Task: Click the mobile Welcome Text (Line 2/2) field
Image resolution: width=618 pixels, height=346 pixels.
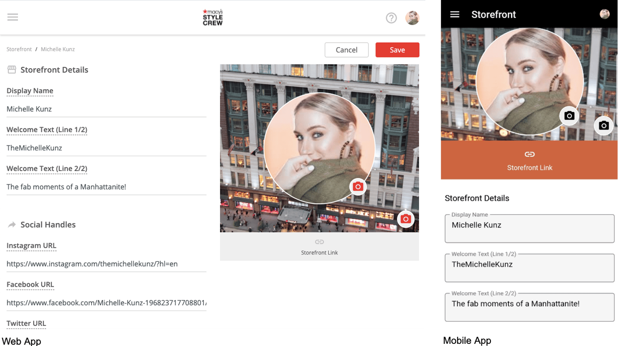Action: click(529, 307)
